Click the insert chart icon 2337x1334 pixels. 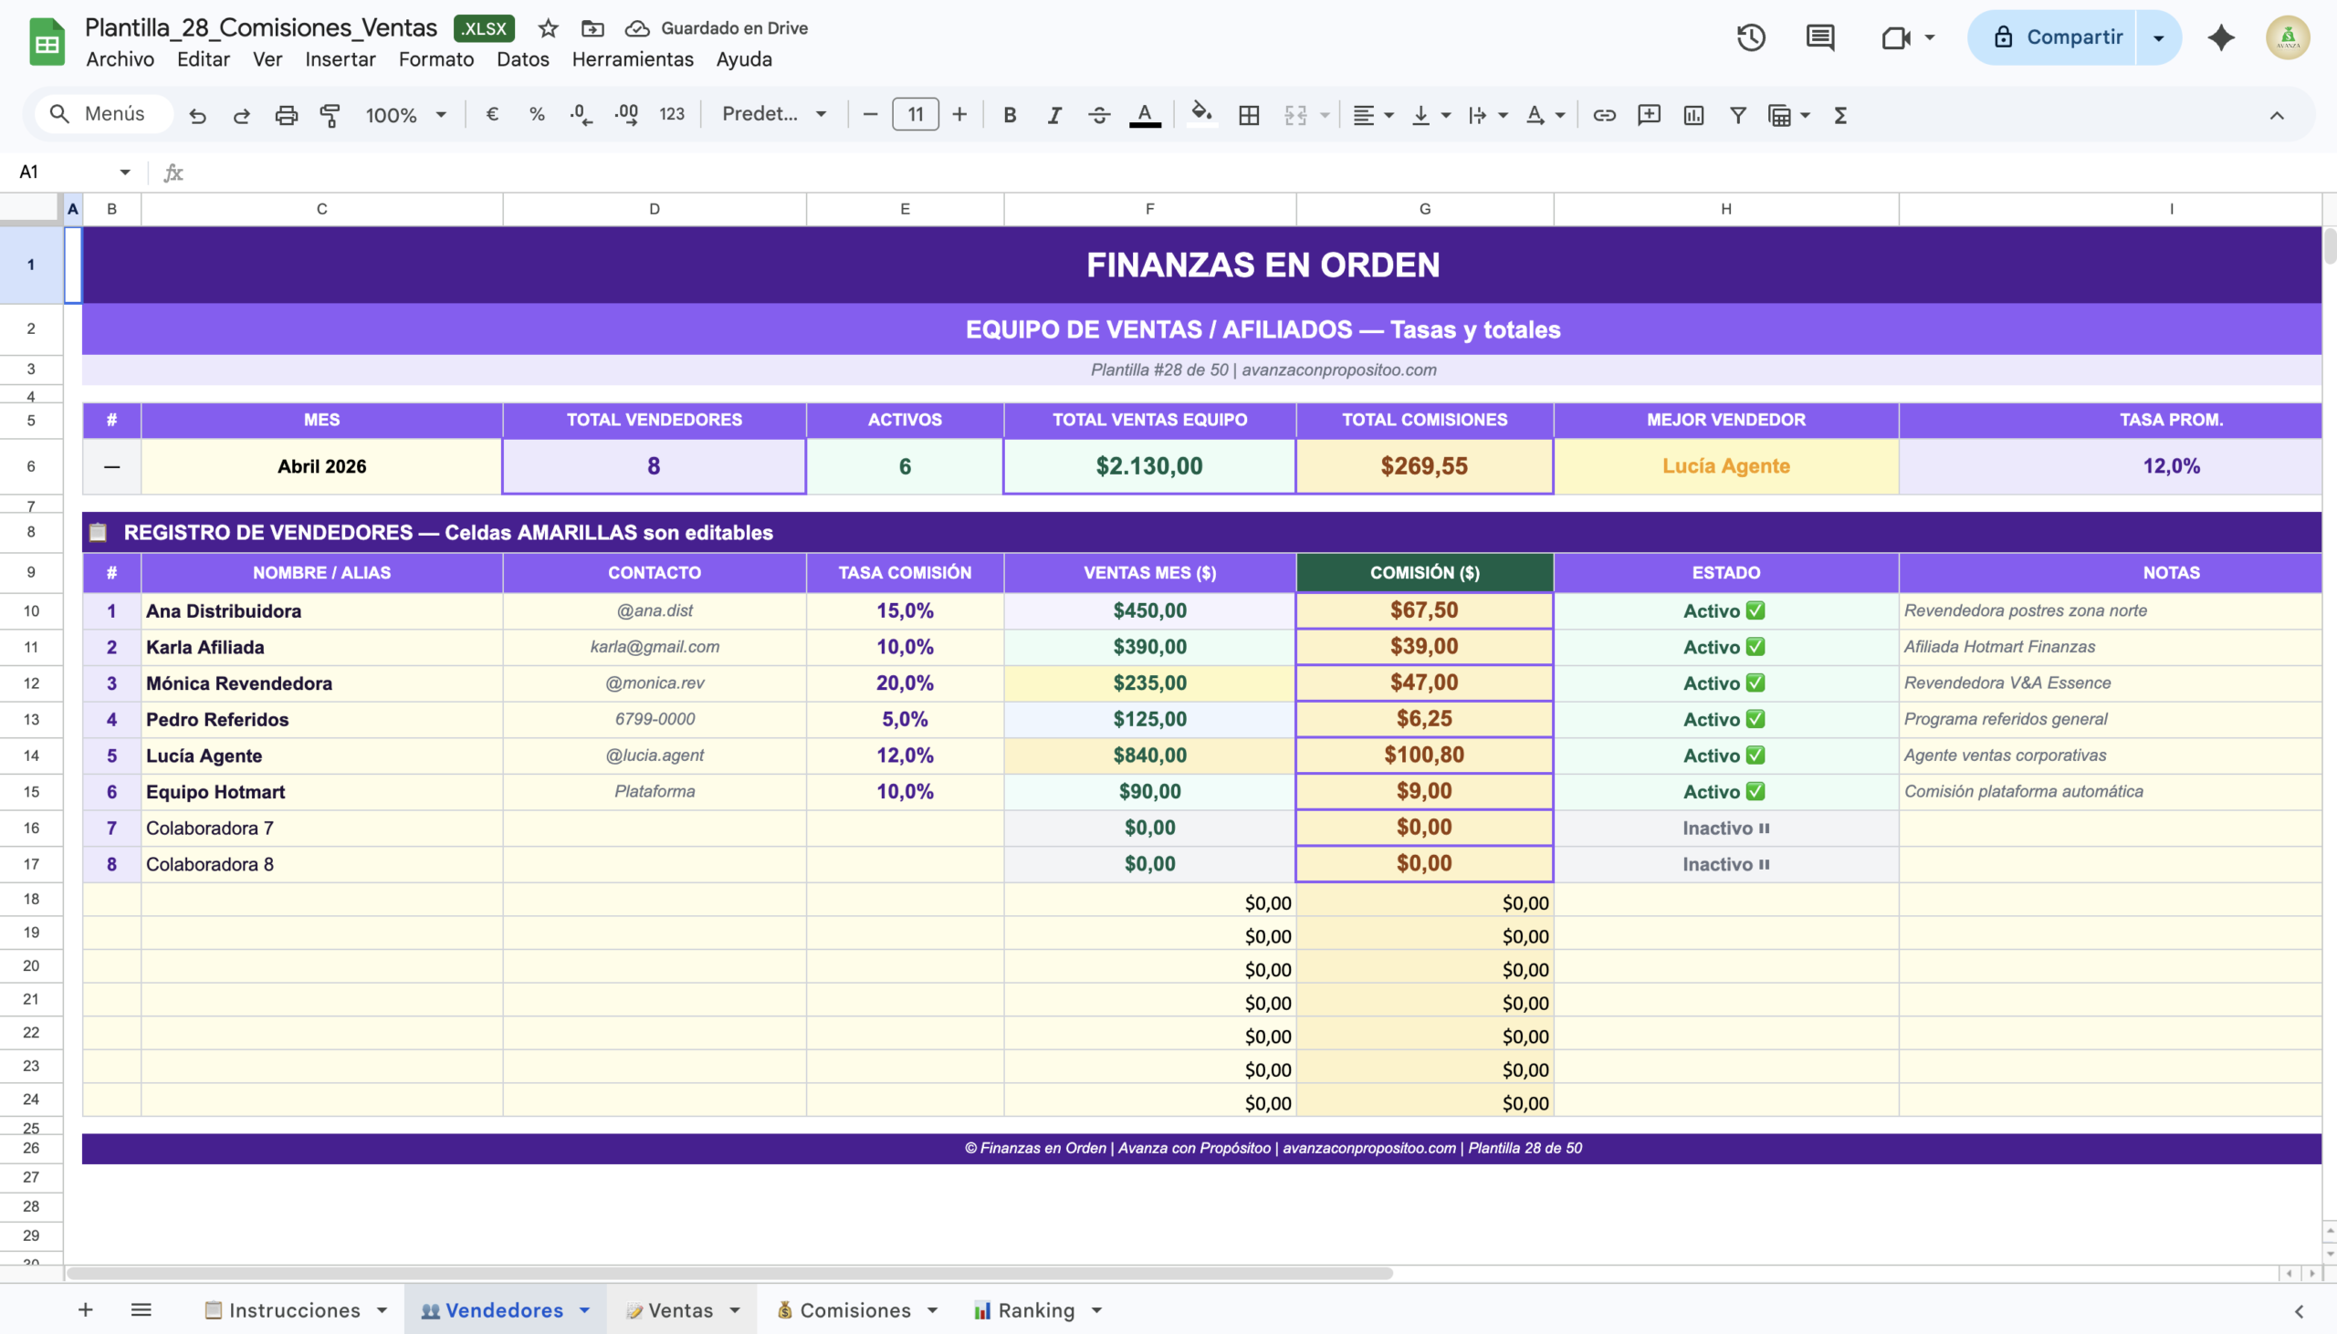click(1692, 115)
